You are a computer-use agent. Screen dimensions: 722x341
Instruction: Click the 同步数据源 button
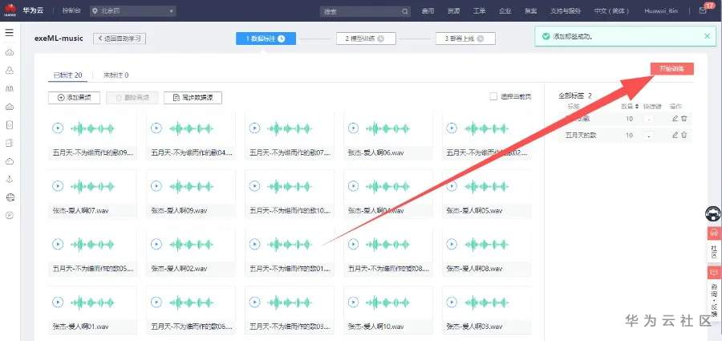pos(193,98)
